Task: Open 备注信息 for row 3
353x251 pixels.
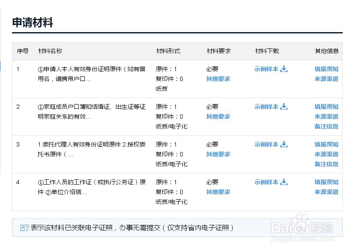Action: point(326,164)
